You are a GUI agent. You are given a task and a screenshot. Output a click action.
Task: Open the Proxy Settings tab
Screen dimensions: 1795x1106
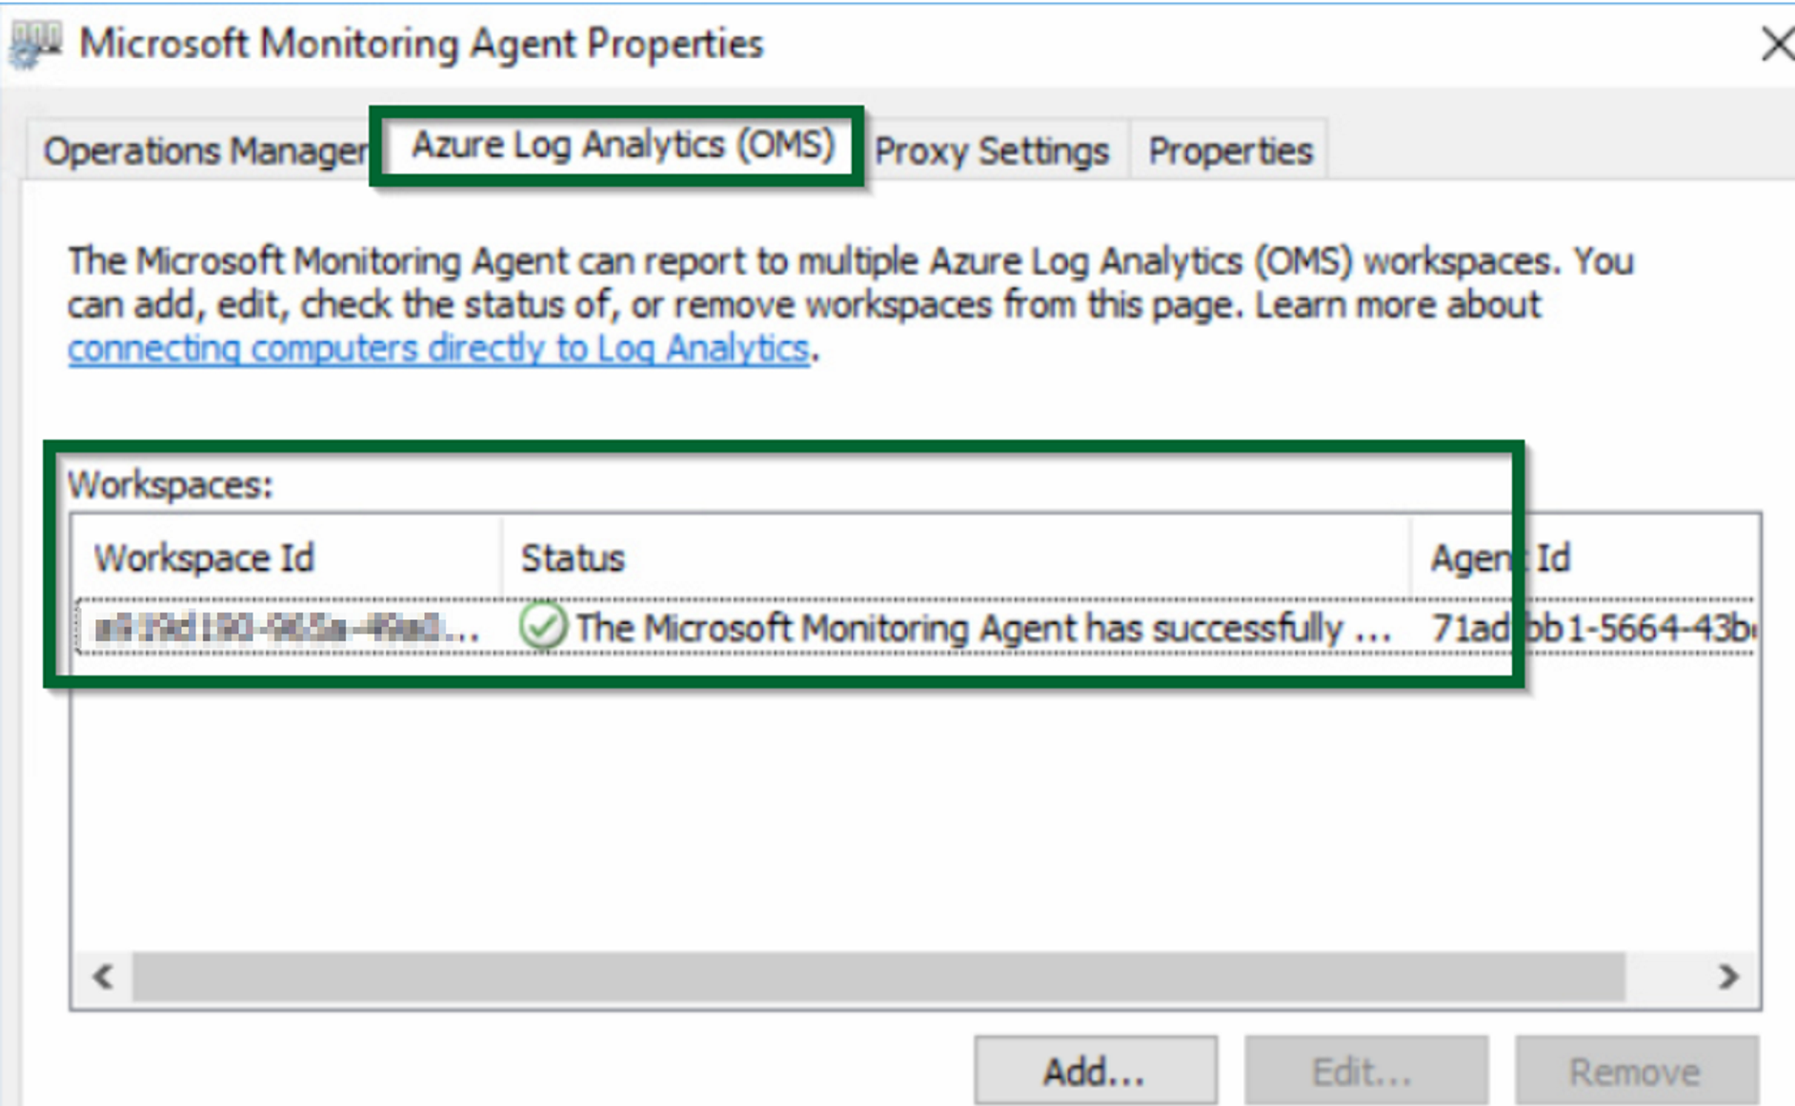tap(992, 151)
